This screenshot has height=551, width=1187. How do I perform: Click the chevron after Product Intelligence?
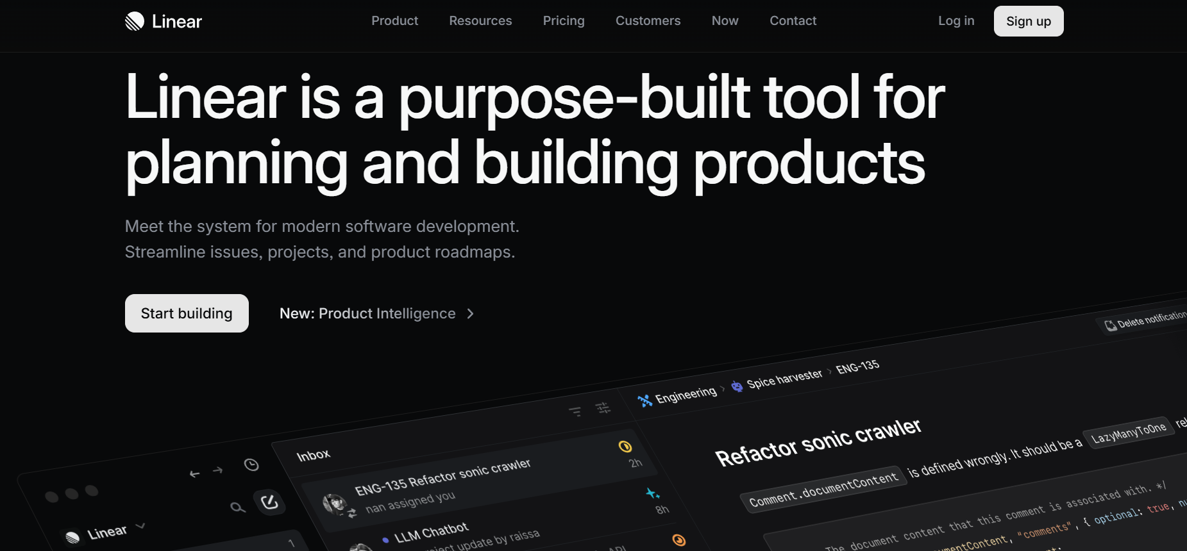(470, 313)
